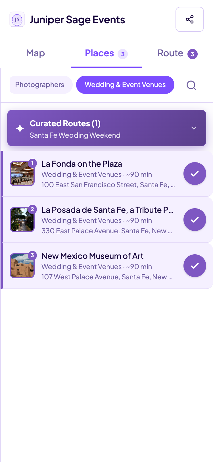Click the number 2 badge on La Posada
The width and height of the screenshot is (213, 462).
(32, 209)
